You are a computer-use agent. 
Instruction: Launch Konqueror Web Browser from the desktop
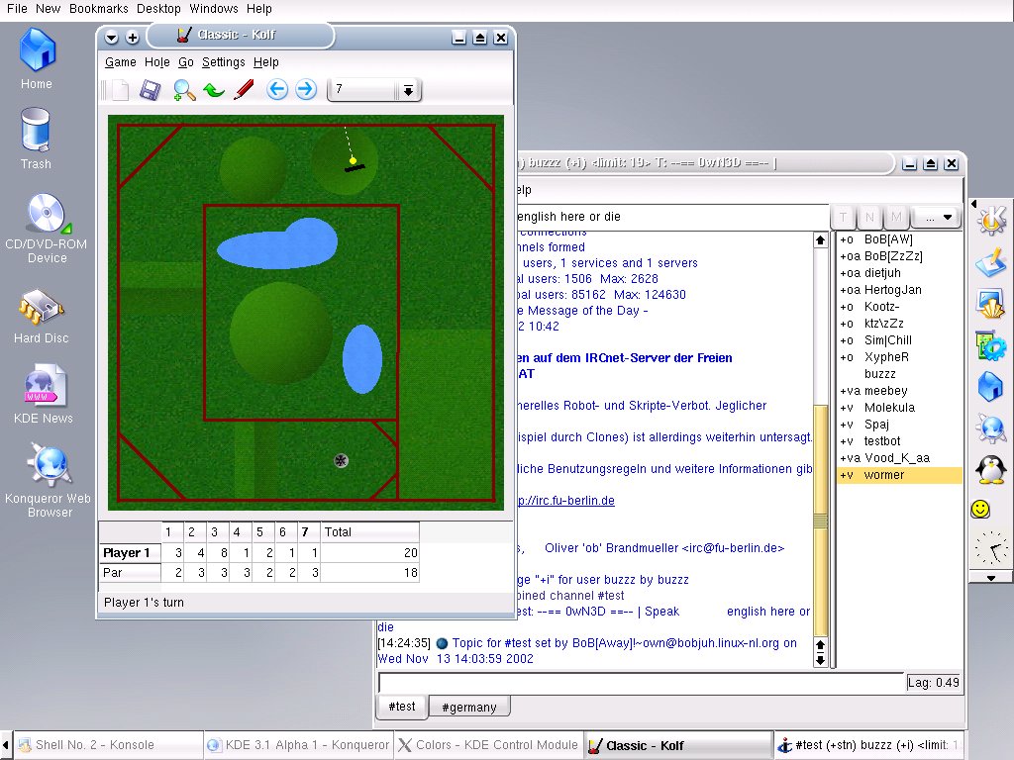49,480
